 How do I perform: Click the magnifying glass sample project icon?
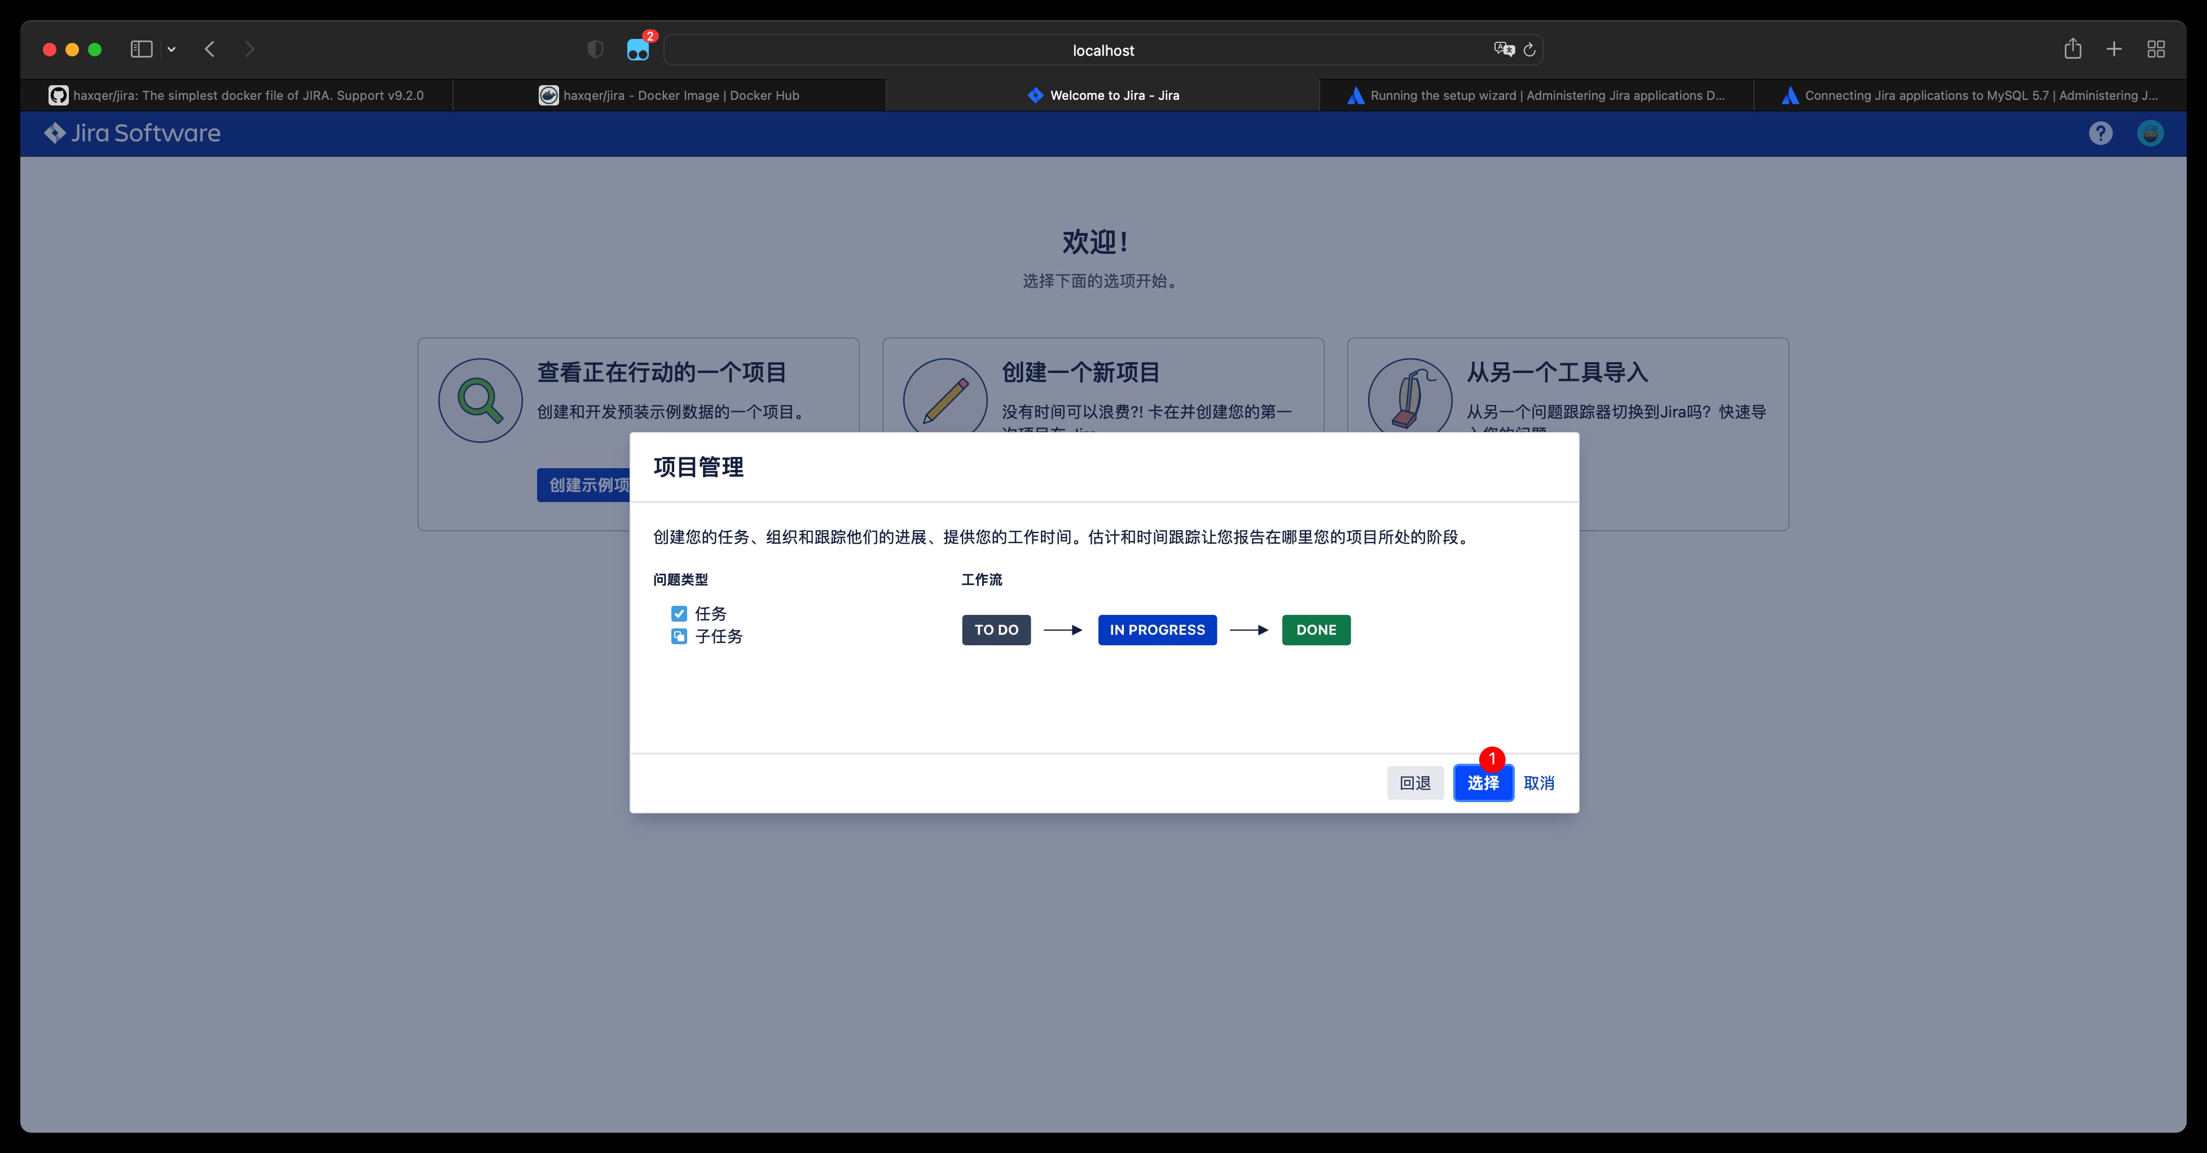(x=481, y=400)
